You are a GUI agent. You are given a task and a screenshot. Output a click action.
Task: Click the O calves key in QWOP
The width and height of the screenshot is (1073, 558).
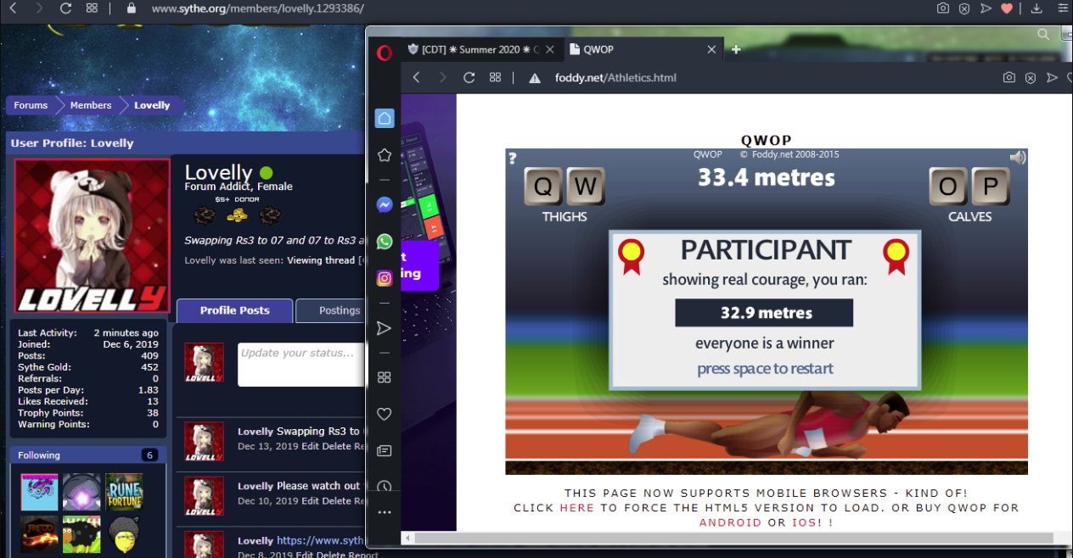(948, 187)
